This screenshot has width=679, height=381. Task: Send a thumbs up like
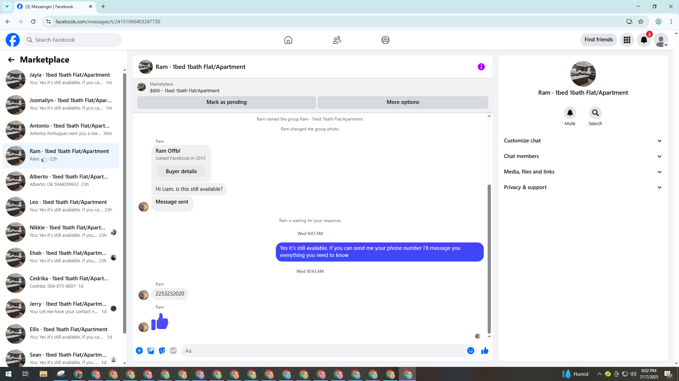tap(485, 351)
